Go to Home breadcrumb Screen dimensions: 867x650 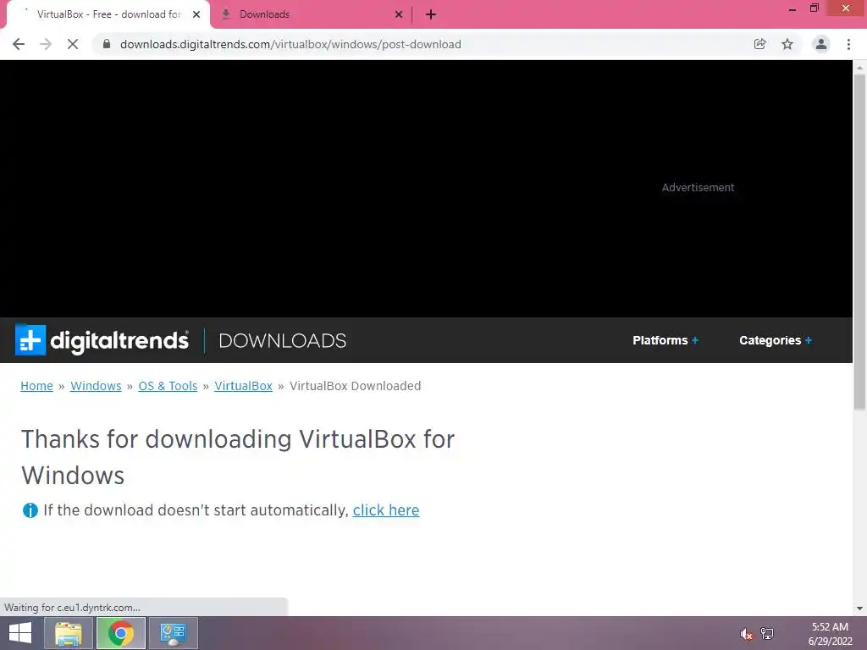tap(36, 386)
